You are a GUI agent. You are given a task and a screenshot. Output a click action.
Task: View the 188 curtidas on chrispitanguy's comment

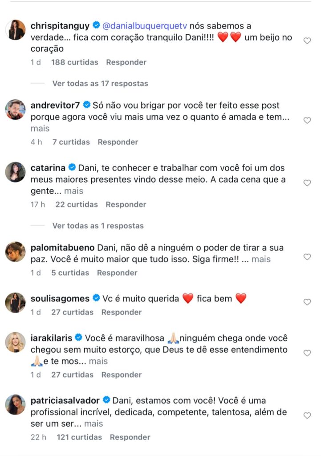click(74, 62)
